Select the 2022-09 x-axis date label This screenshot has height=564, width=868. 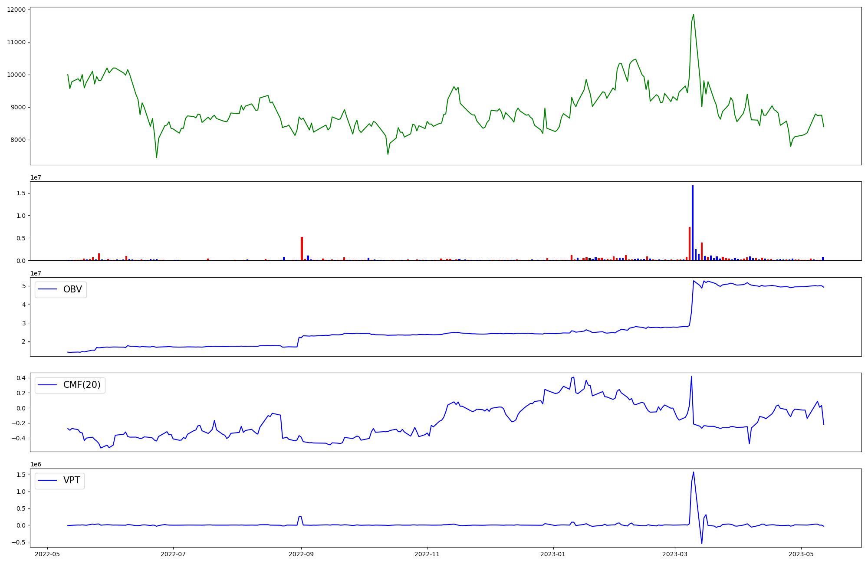click(301, 554)
